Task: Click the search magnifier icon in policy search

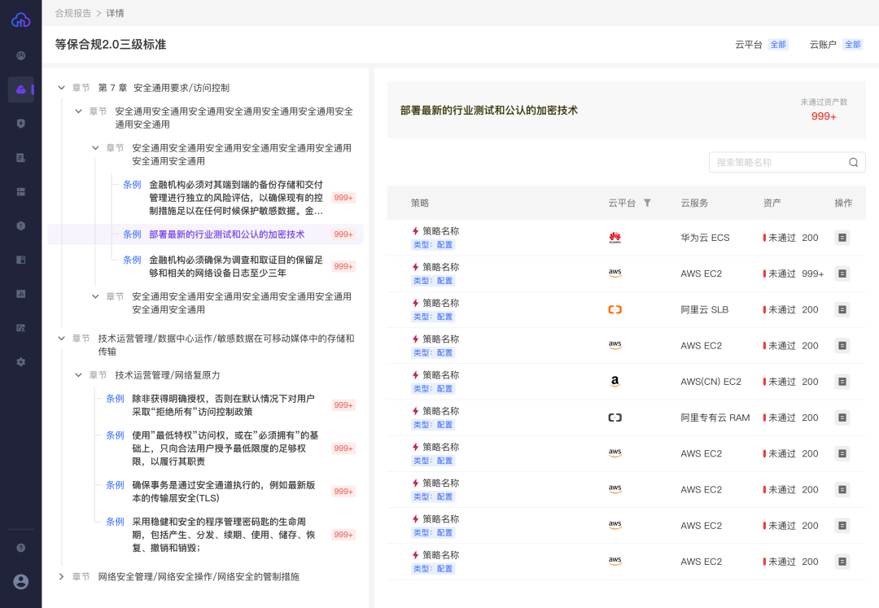Action: (854, 163)
